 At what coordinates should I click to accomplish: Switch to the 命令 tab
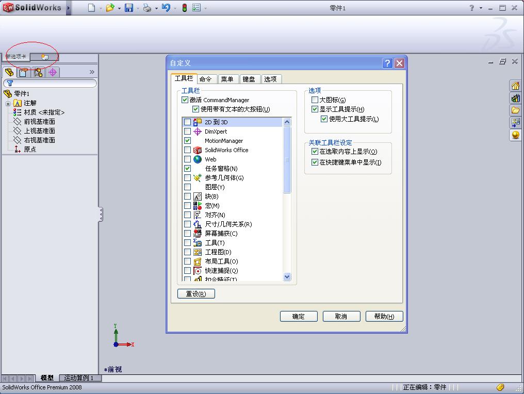coord(205,79)
